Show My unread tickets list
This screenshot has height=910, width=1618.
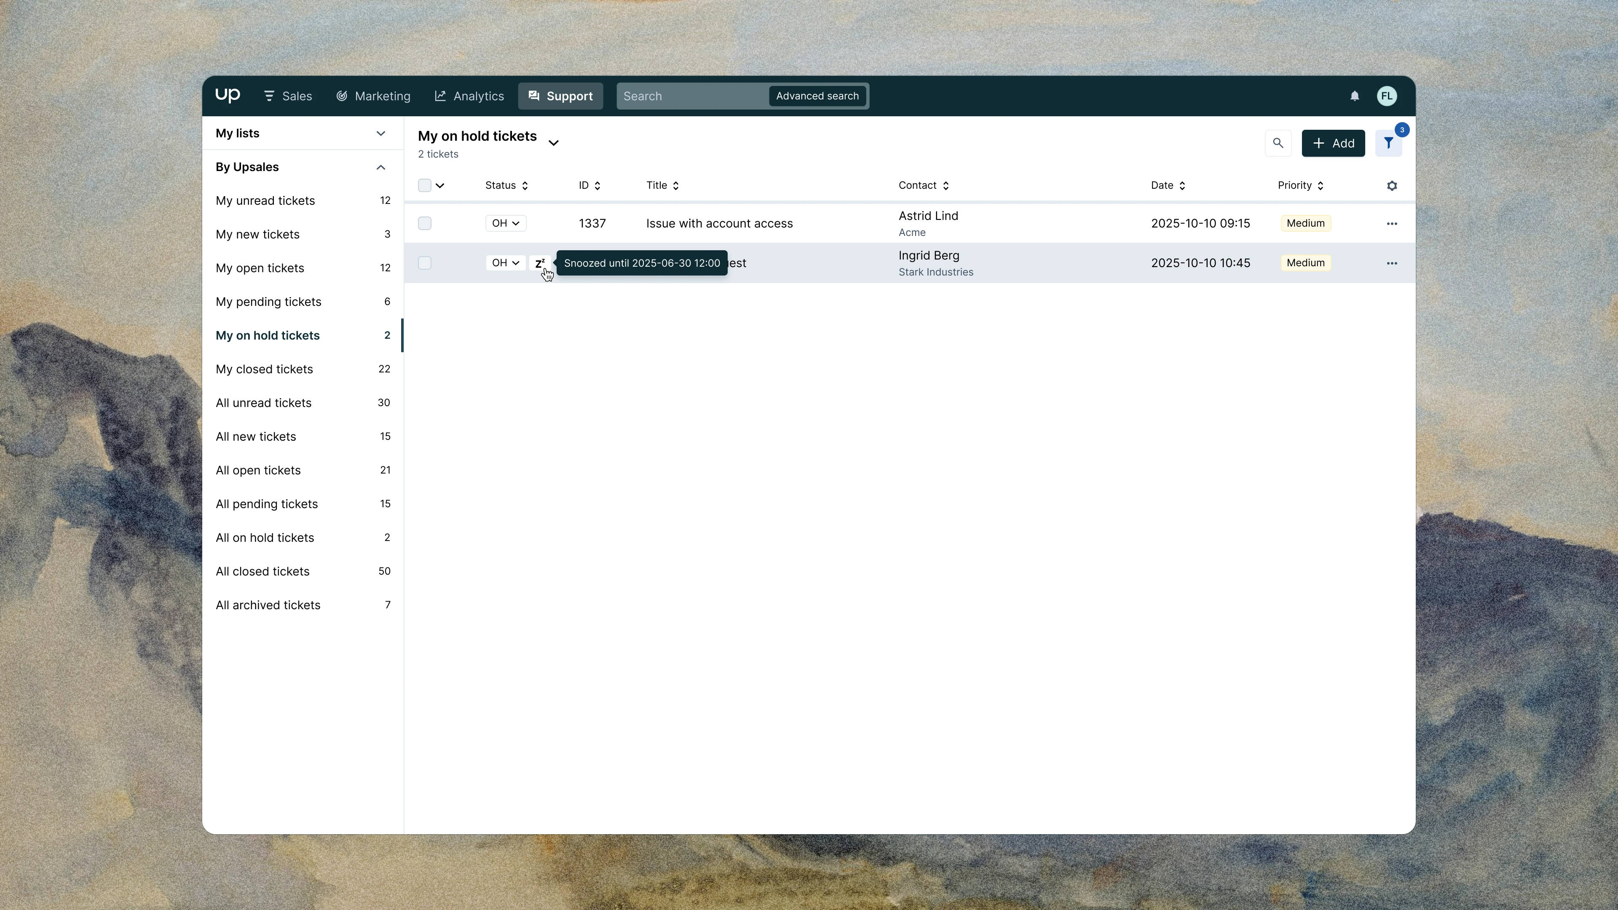coord(303,201)
